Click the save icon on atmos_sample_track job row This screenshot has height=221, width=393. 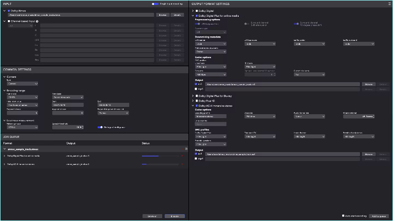(x=186, y=149)
